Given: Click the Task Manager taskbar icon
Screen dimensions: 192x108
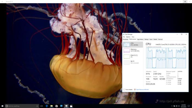Looking at the screenshot, I should point(66,106).
